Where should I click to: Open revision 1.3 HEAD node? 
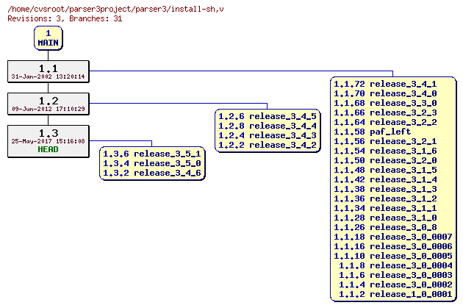click(48, 141)
